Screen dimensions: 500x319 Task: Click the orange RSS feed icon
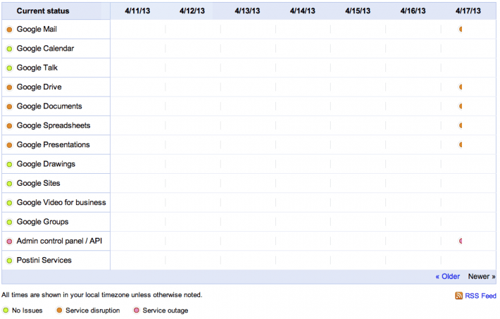(459, 296)
